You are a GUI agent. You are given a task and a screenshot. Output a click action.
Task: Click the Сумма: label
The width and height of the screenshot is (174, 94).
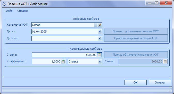coord(109,61)
